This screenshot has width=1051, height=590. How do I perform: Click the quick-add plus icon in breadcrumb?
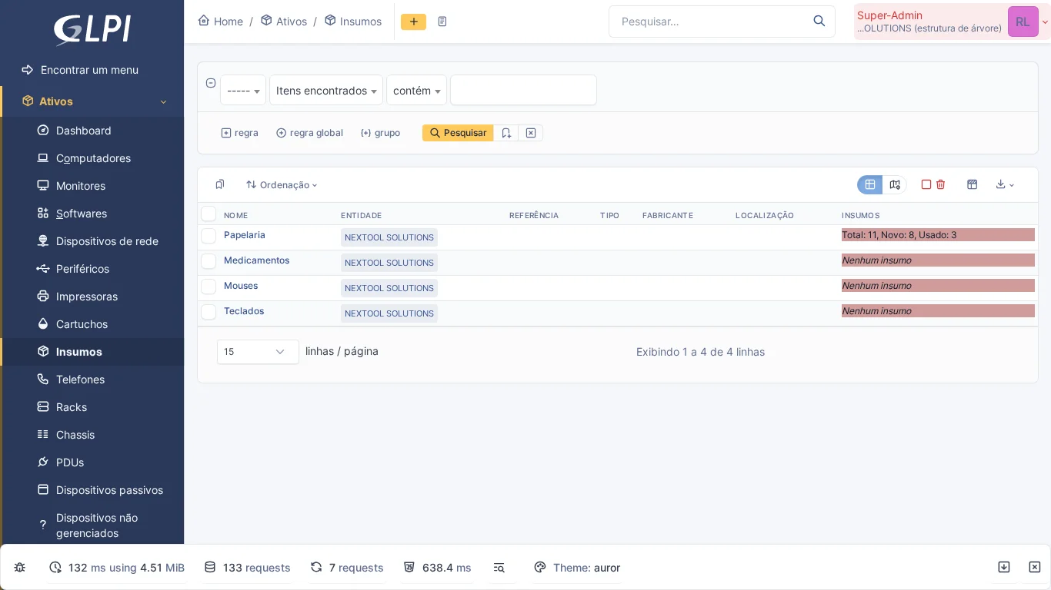[414, 22]
